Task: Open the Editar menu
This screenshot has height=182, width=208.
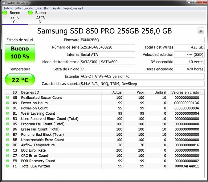Action: pyautogui.click(x=18, y=8)
